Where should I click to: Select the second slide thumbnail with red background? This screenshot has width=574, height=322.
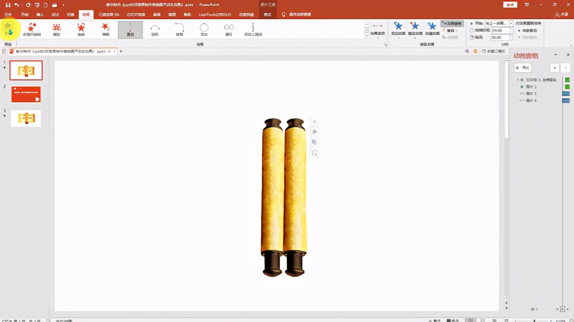click(x=26, y=95)
